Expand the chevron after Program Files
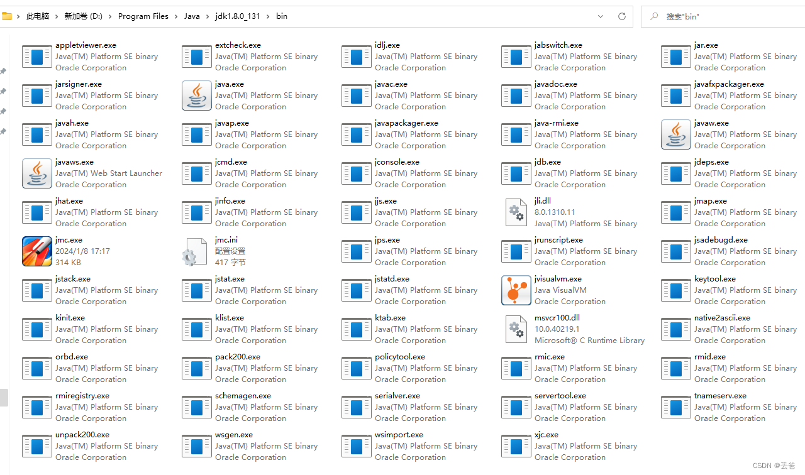 click(176, 16)
